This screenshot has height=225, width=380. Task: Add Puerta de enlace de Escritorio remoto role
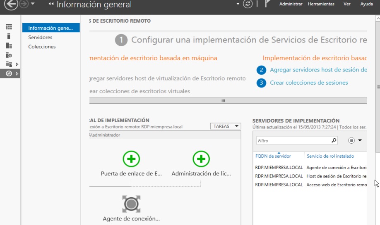pyautogui.click(x=131, y=159)
